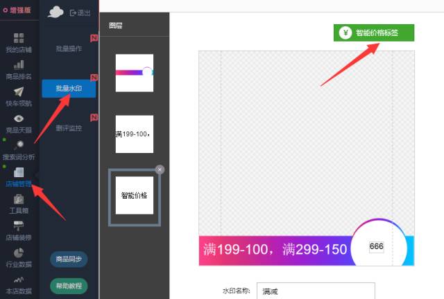Open 行业数据 pie chart icon
The image size is (444, 299).
[19, 253]
